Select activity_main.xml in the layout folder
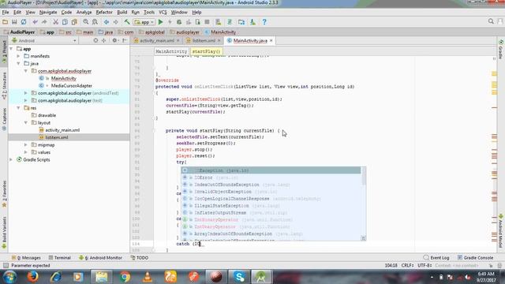 click(x=62, y=130)
